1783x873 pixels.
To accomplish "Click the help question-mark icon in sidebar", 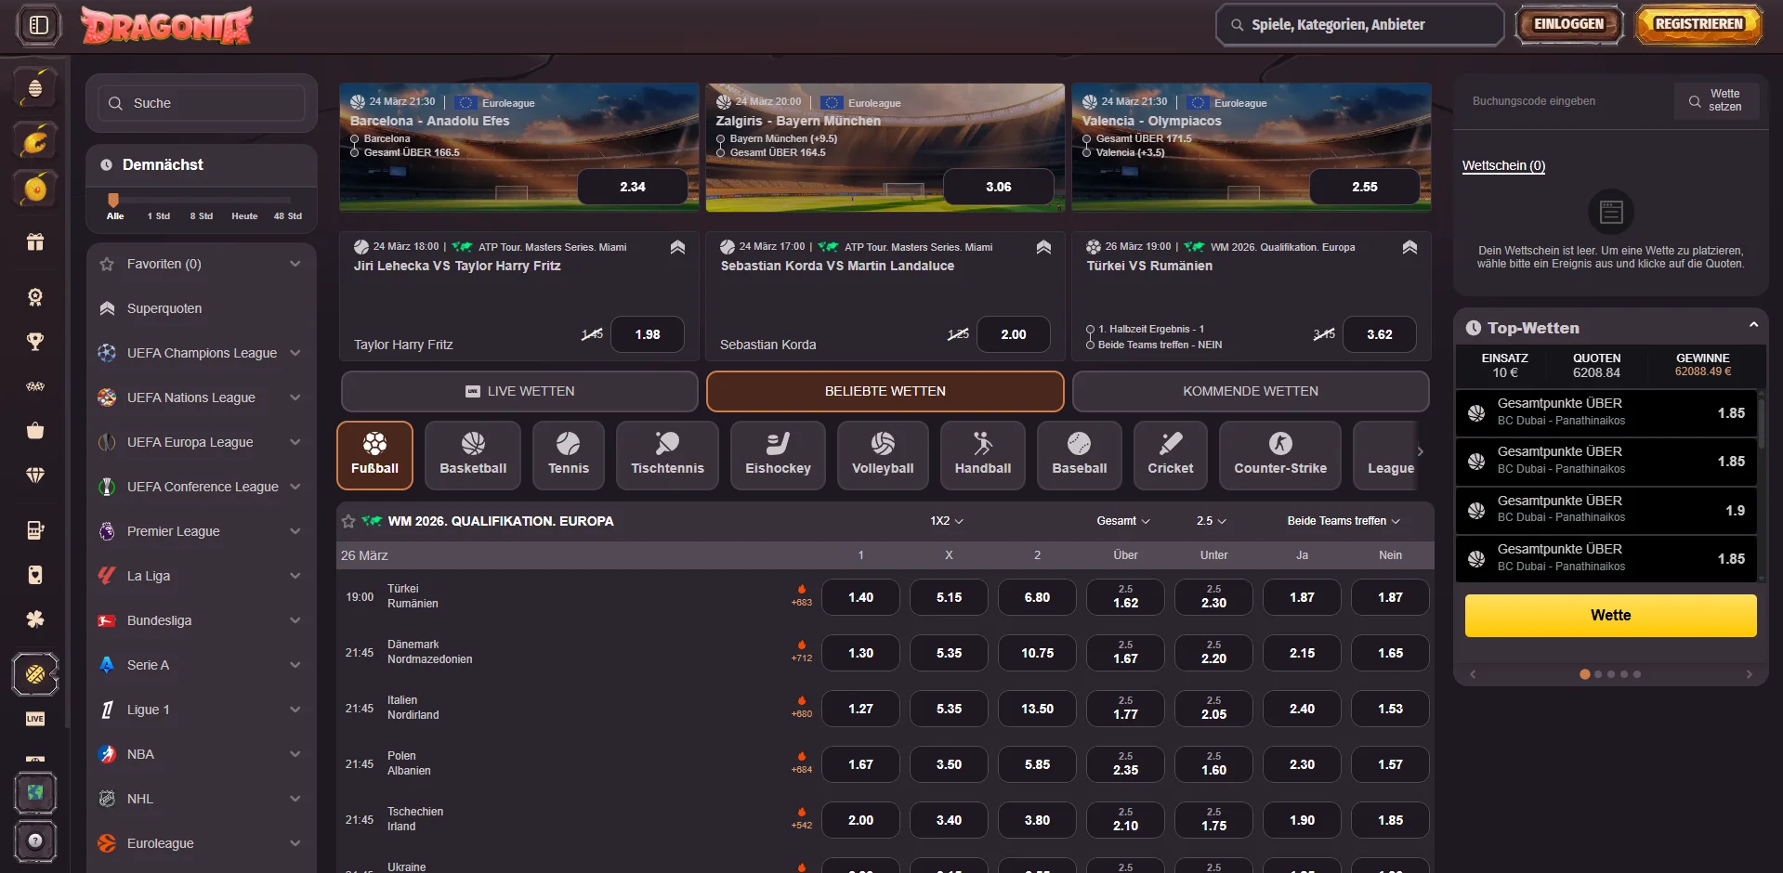I will click(35, 842).
